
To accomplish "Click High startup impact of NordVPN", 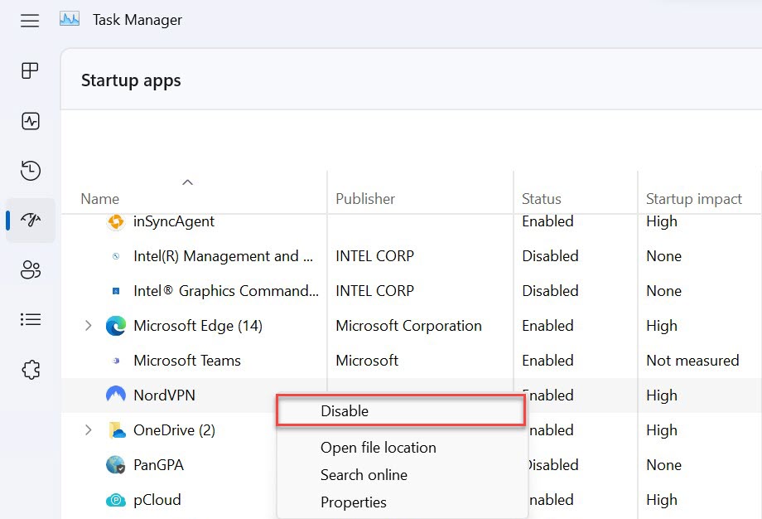I will click(662, 395).
